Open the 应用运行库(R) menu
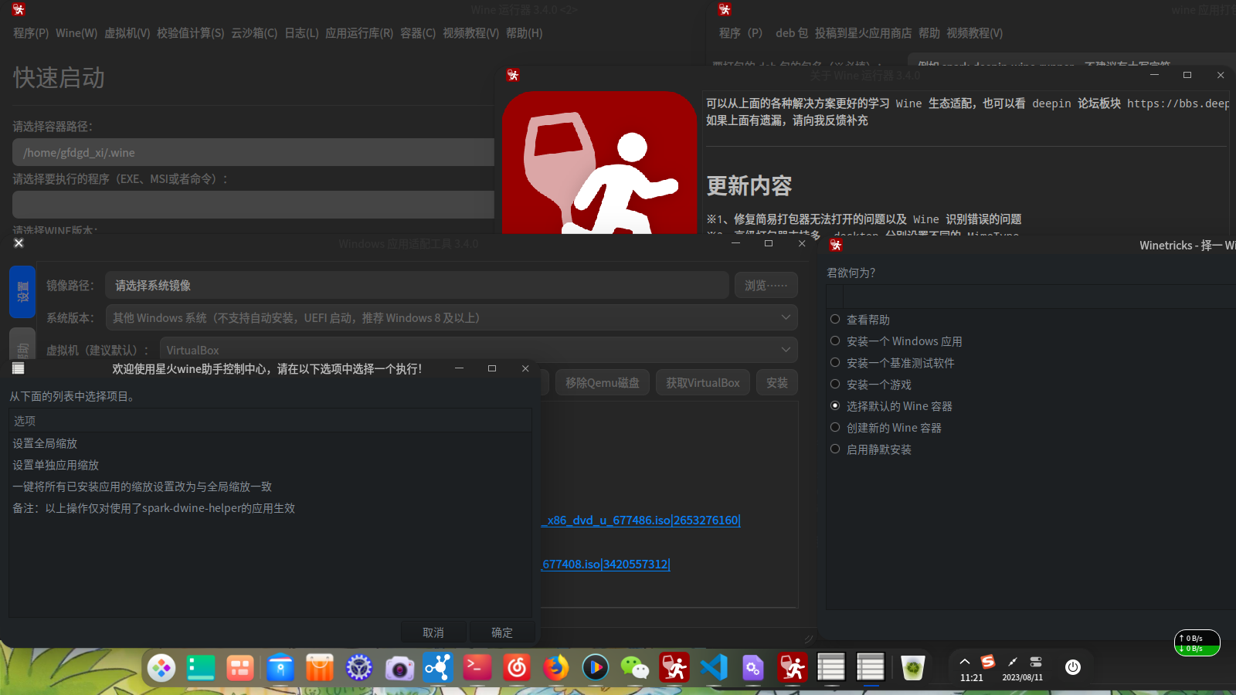Image resolution: width=1236 pixels, height=695 pixels. coord(359,33)
